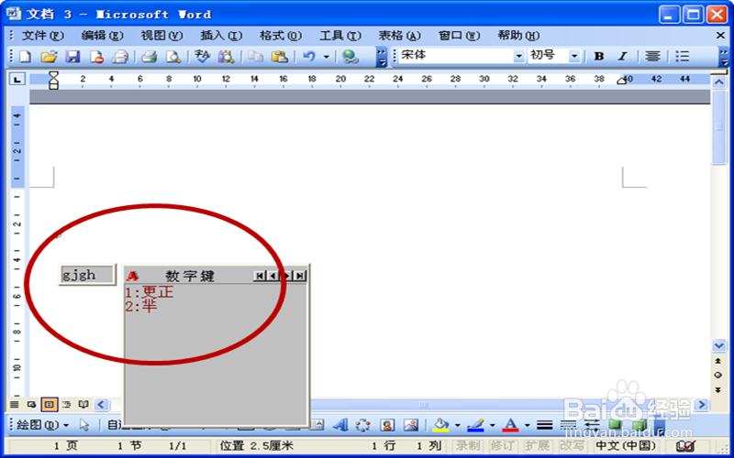
Task: Click the distributed alignment toolbar icon
Action: click(x=652, y=57)
